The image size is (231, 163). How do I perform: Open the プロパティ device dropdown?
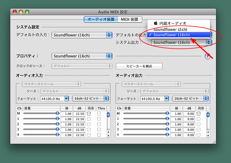(x=82, y=56)
